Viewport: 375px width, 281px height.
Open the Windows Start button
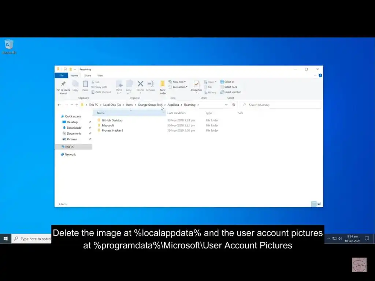(5, 239)
